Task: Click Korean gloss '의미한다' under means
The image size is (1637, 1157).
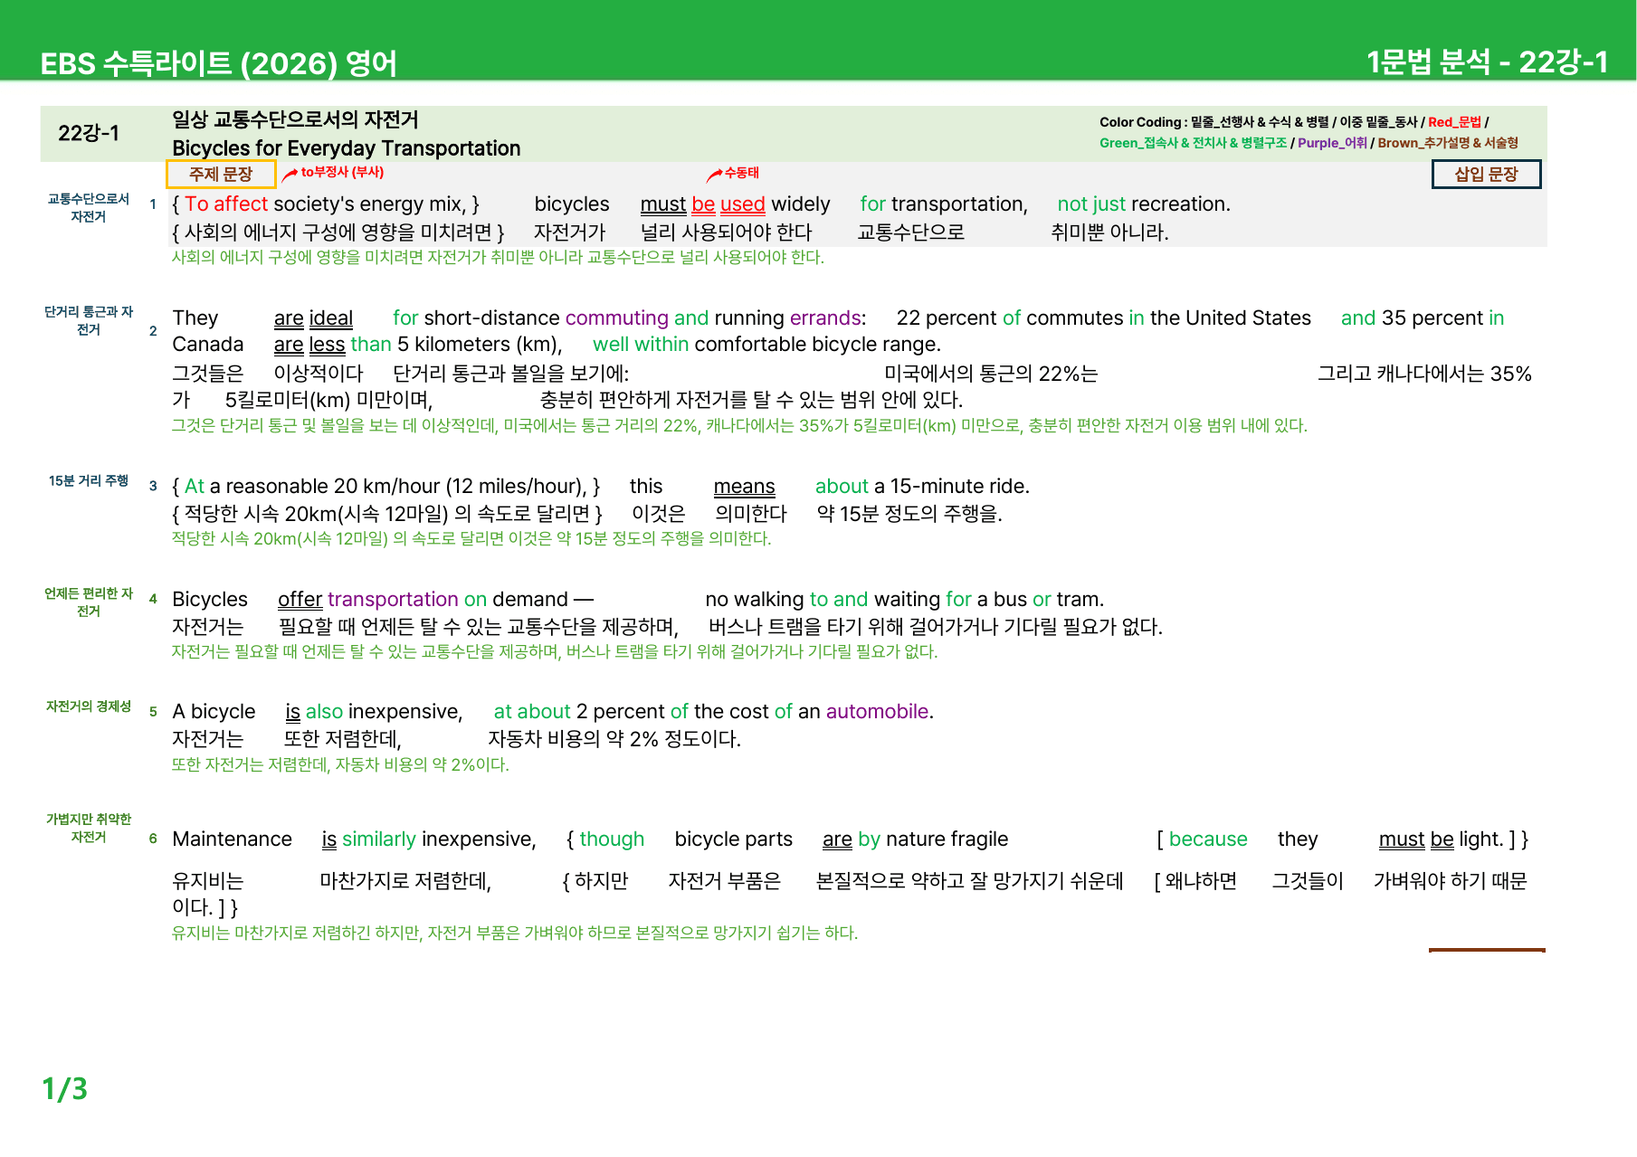Action: pos(751,514)
